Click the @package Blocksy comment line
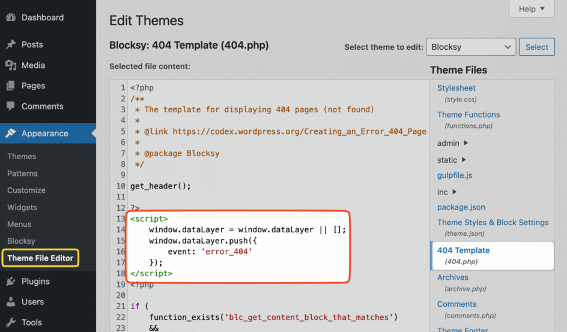Screen dimensions: 567x332 coord(177,153)
